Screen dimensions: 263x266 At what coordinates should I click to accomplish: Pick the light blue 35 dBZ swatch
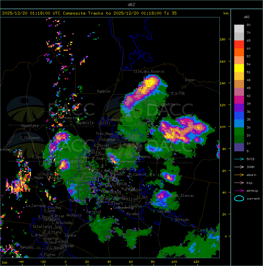coord(239,123)
